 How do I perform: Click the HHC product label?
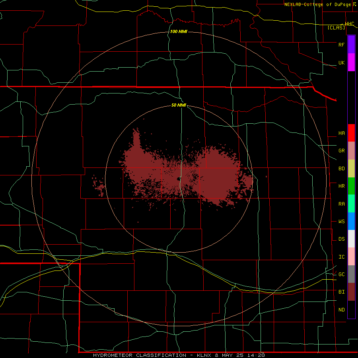click(349, 23)
